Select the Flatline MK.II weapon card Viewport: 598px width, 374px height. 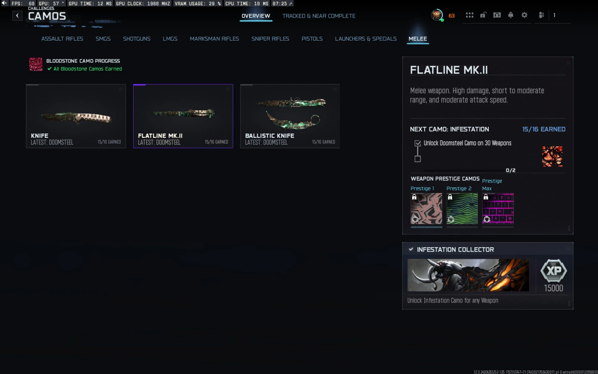183,116
